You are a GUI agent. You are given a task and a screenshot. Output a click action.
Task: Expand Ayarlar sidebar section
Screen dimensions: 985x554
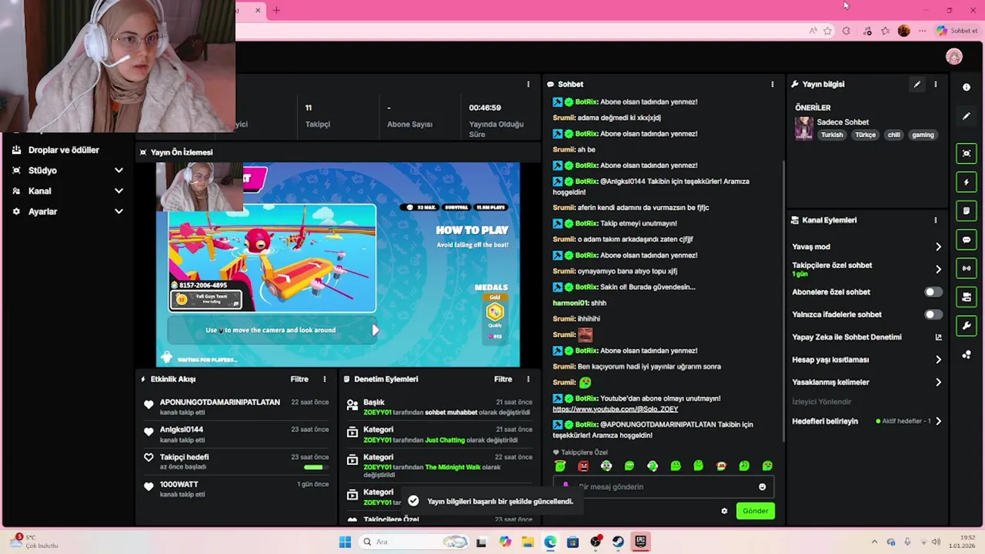119,212
